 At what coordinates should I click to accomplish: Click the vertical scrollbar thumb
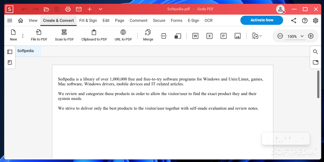coord(318,84)
